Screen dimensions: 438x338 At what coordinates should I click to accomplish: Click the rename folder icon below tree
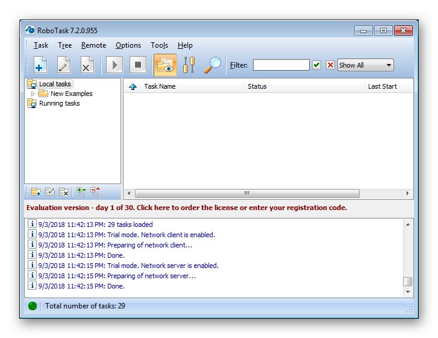pos(50,192)
